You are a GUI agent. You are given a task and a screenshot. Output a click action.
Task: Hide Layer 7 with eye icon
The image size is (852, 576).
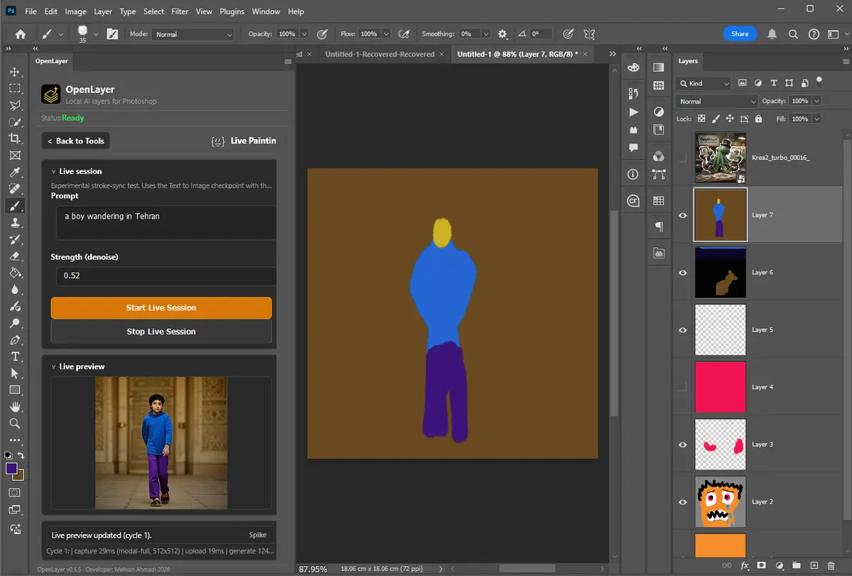click(x=683, y=215)
